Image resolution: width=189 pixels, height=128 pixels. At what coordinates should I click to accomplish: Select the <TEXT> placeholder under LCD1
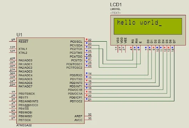click(x=115, y=13)
